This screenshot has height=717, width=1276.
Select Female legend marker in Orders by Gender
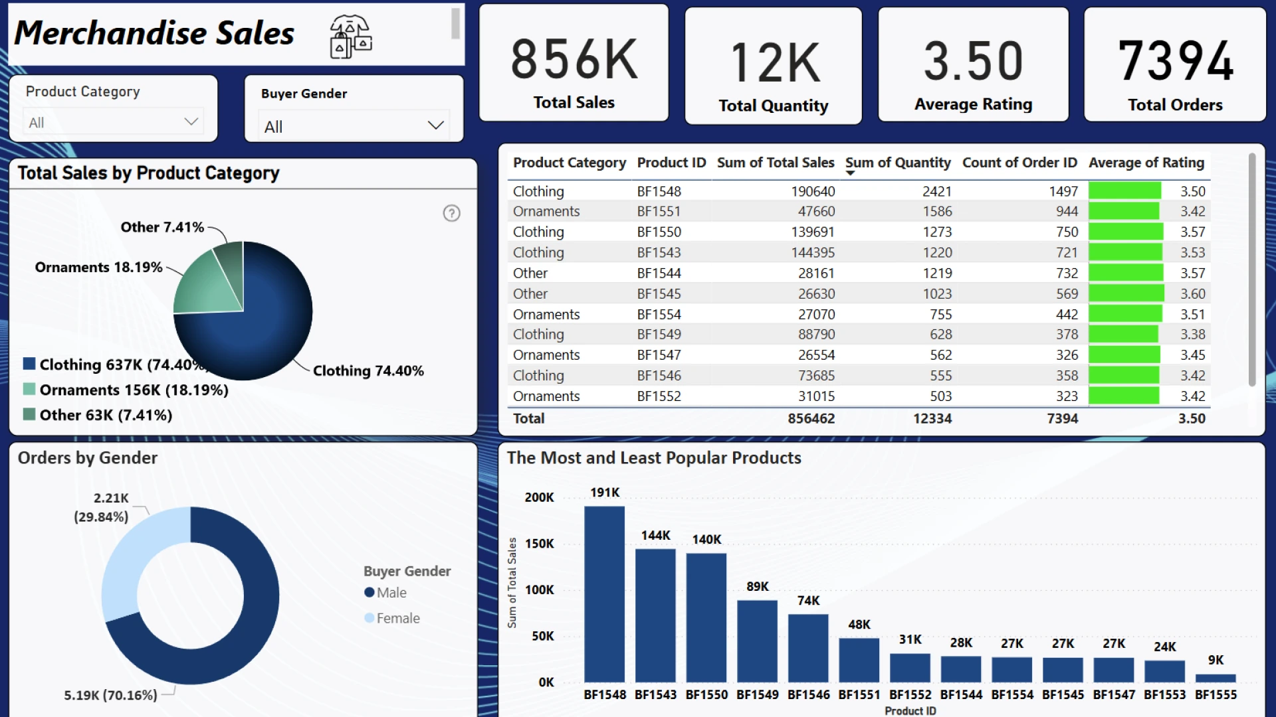(370, 618)
